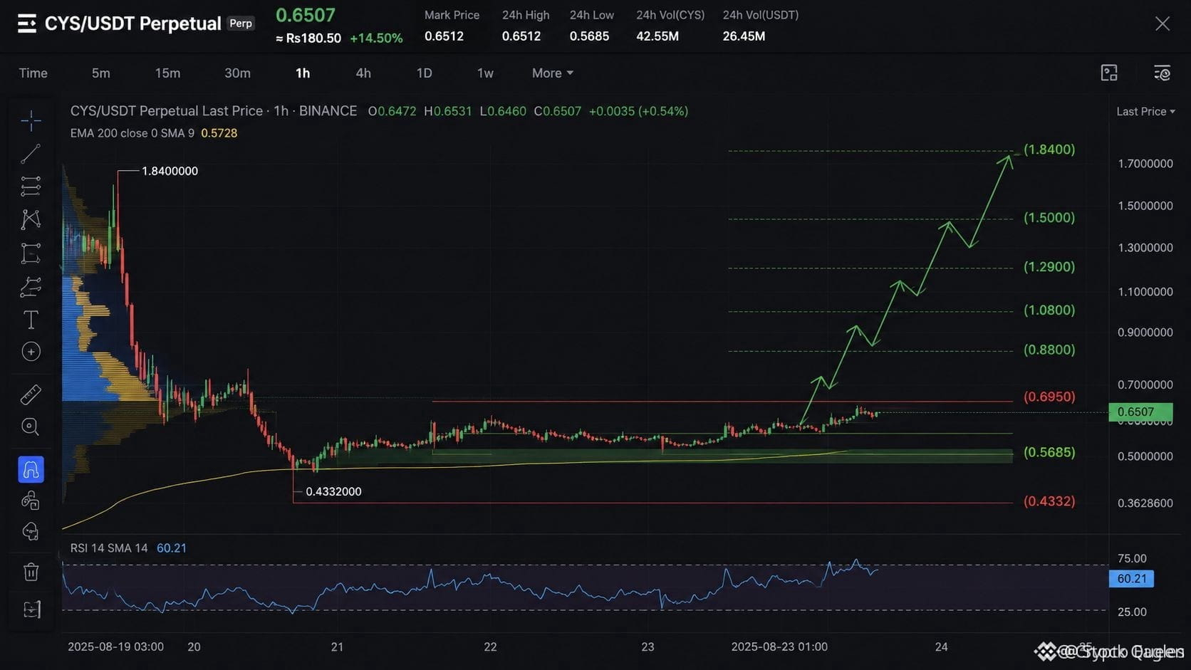This screenshot has height=670, width=1191.
Task: Open the Last Price dropdown
Action: click(x=1145, y=111)
